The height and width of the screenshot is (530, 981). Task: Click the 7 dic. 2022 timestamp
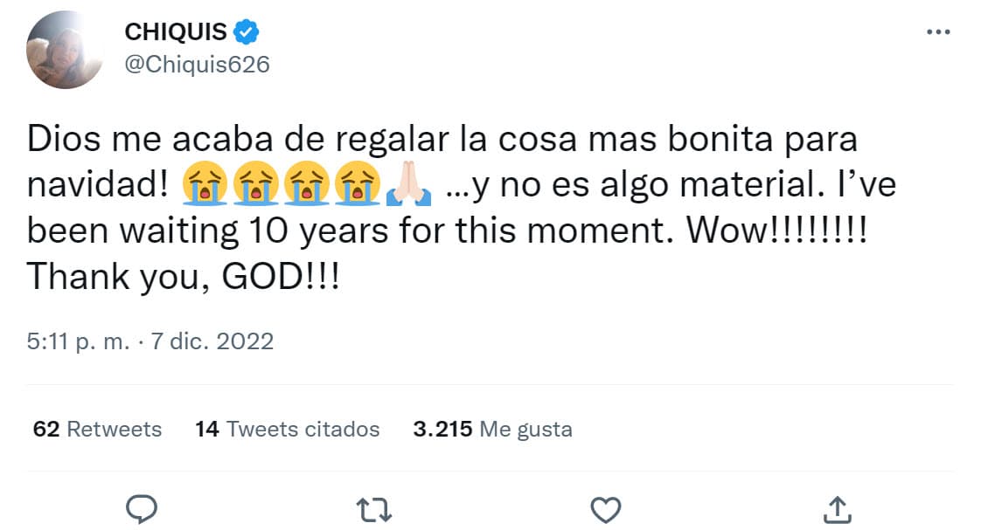(209, 341)
